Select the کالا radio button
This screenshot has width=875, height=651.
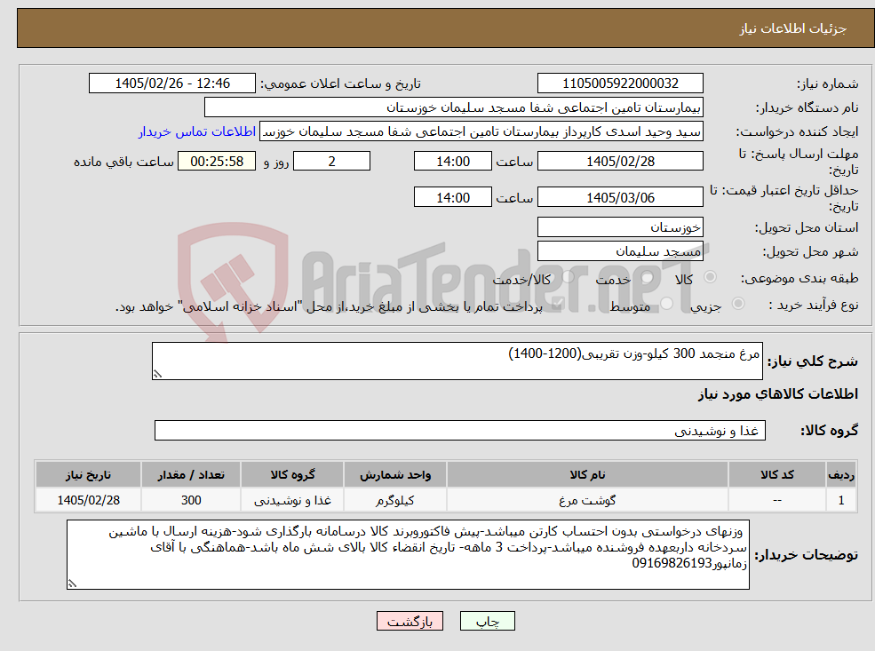click(x=711, y=277)
